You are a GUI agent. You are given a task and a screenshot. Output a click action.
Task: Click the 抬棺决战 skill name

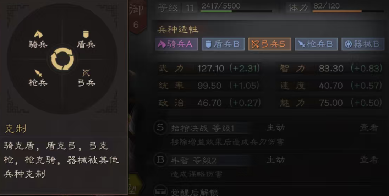[189, 128]
